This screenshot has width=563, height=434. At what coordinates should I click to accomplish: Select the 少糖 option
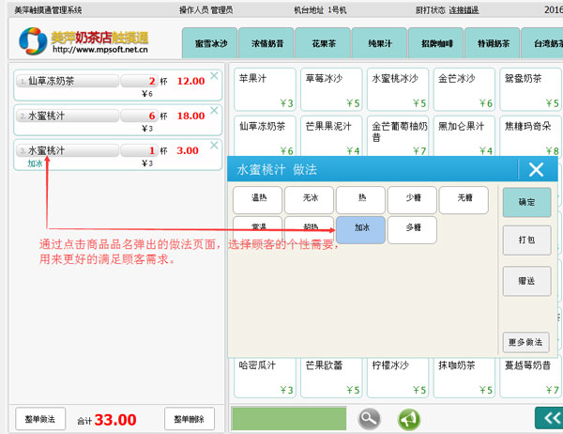(x=412, y=198)
